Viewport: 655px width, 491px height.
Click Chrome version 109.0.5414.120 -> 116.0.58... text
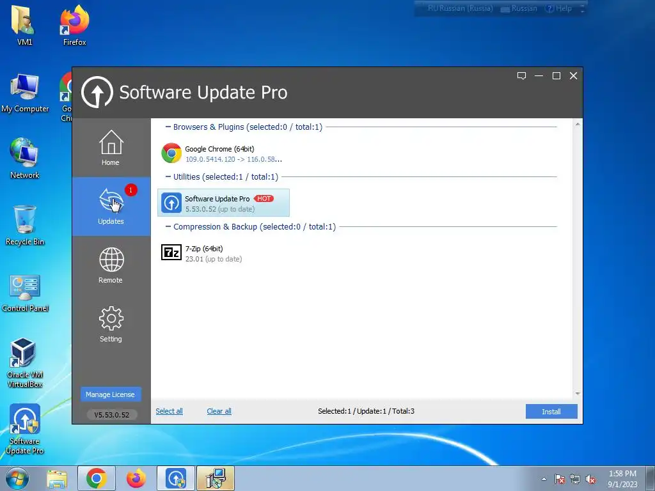pos(233,159)
